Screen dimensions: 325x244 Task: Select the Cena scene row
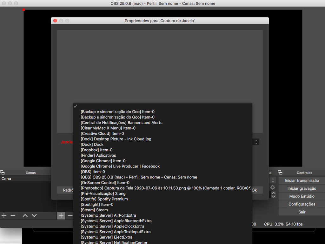pyautogui.click(x=25, y=179)
